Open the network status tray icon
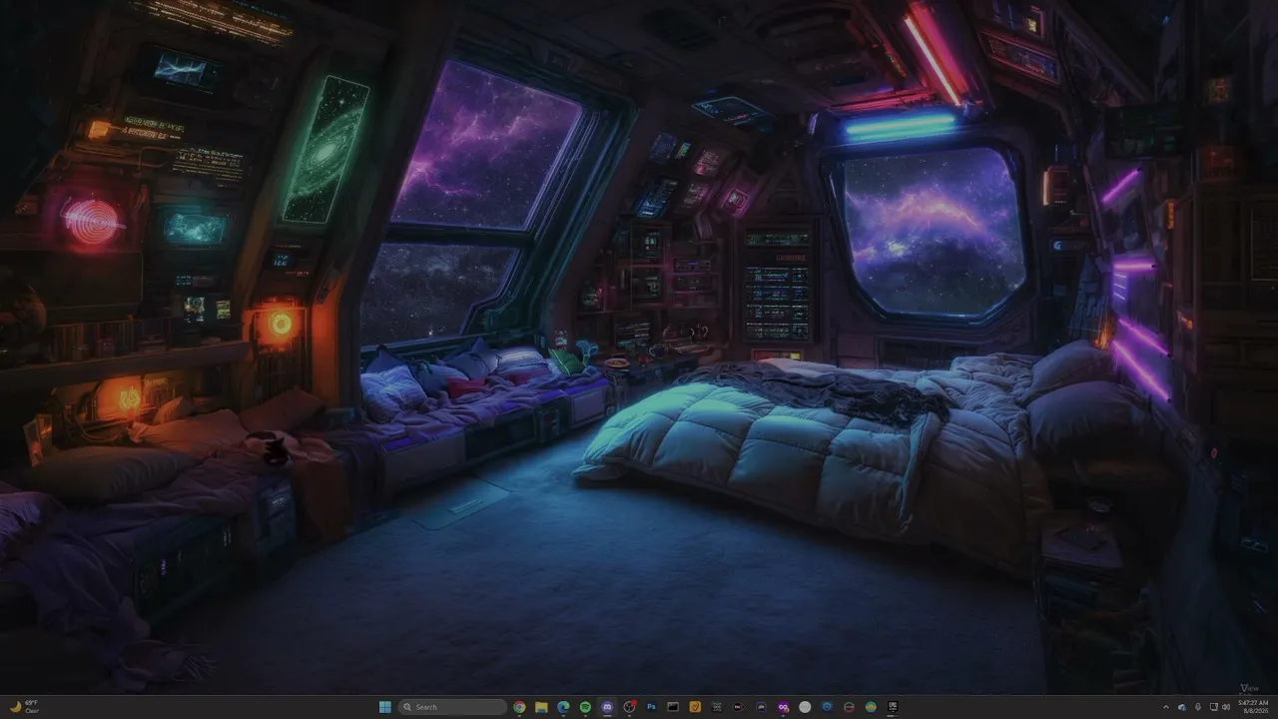Image resolution: width=1278 pixels, height=719 pixels. coord(1212,707)
